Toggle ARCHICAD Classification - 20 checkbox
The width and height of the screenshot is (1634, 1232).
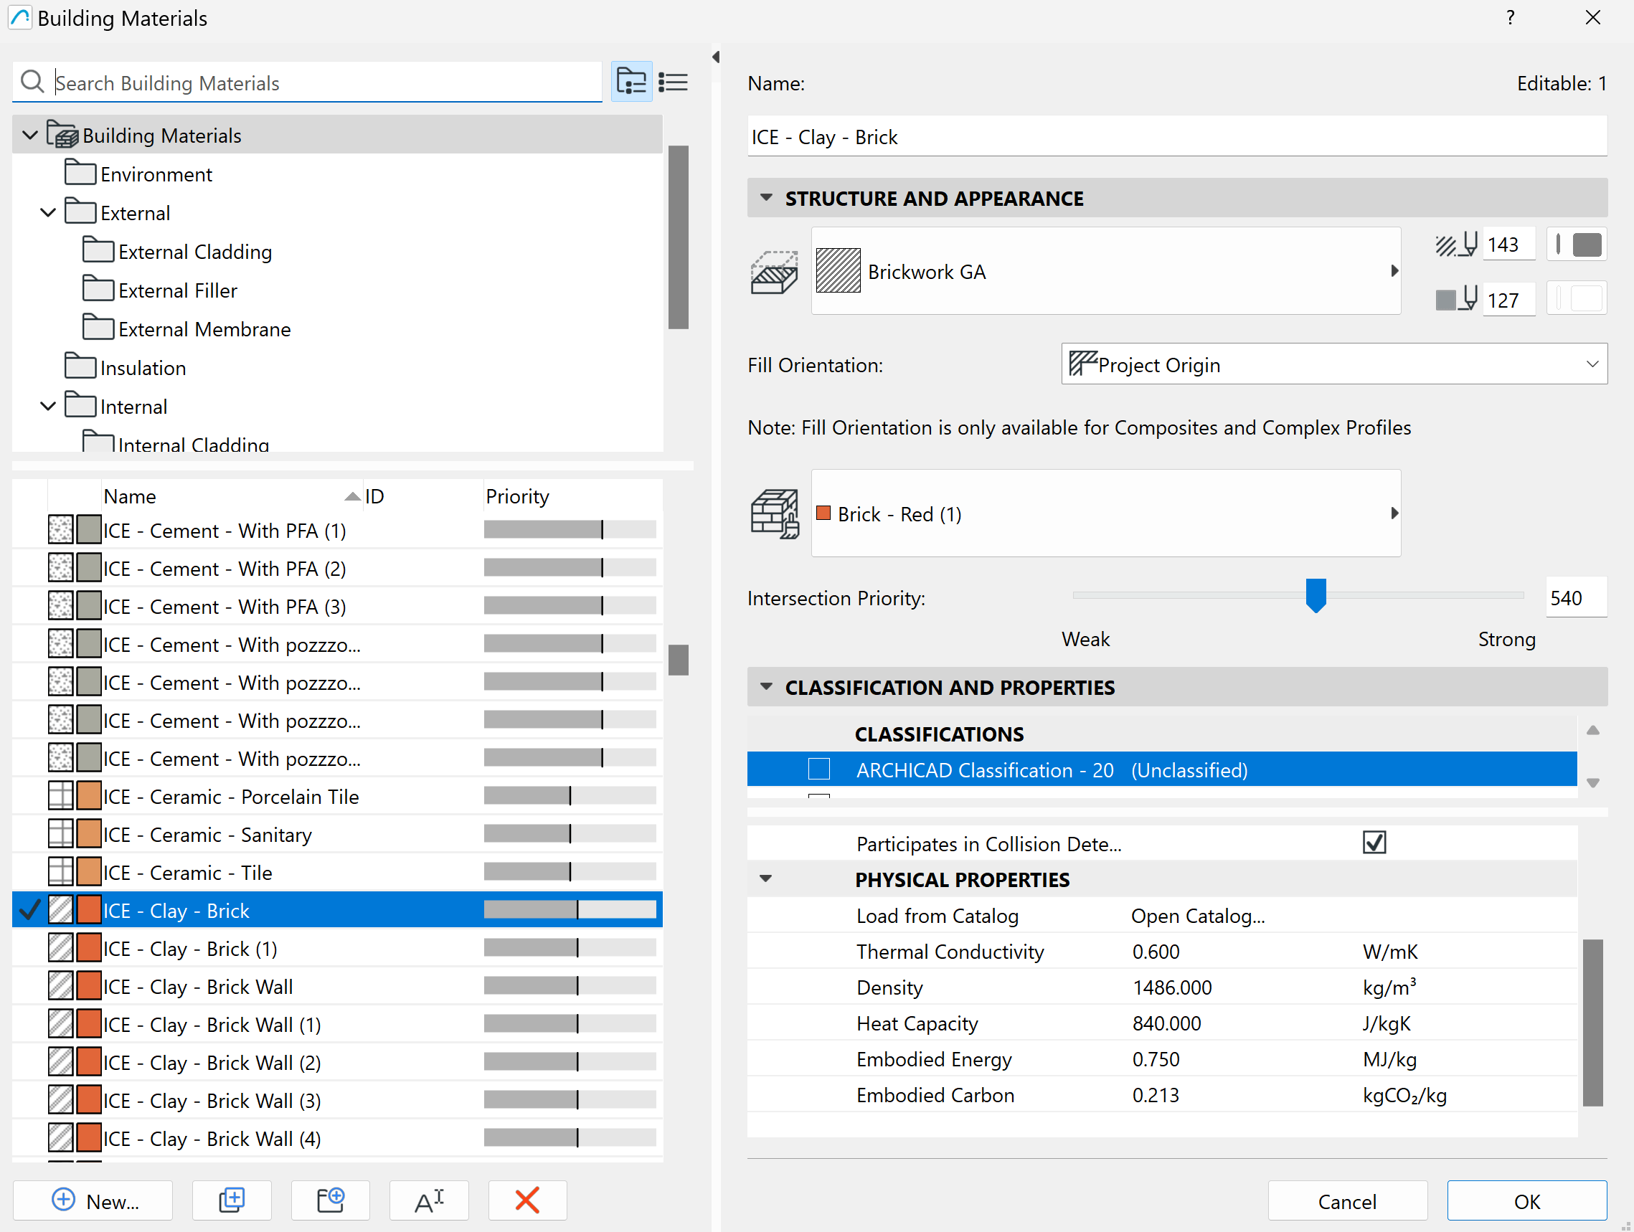pyautogui.click(x=818, y=769)
